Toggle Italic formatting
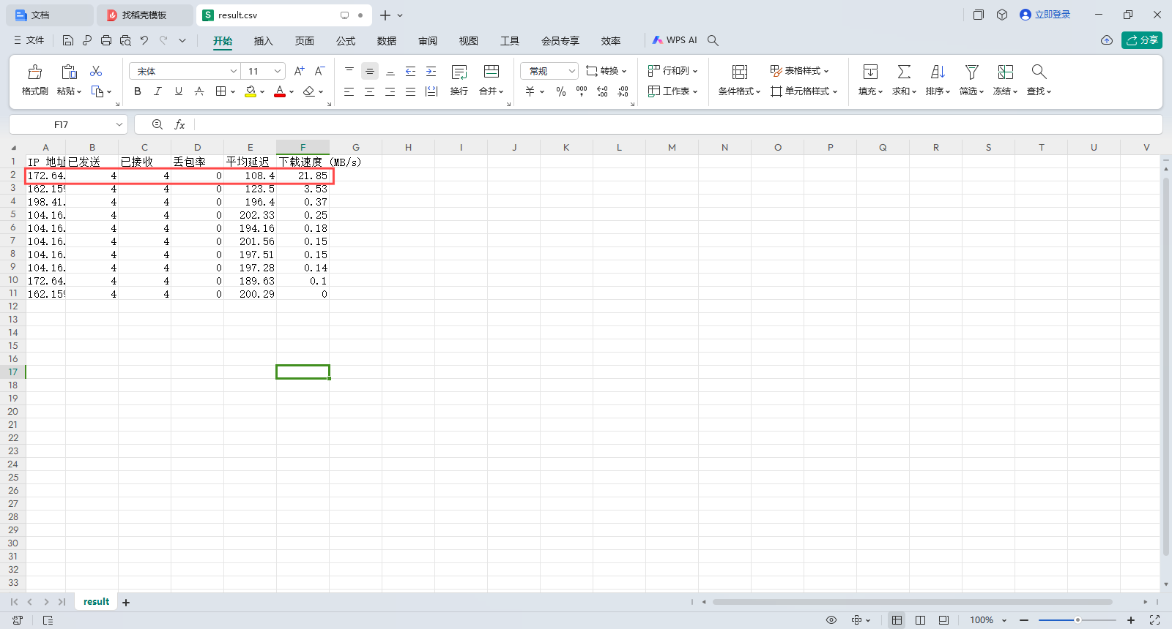 click(157, 91)
